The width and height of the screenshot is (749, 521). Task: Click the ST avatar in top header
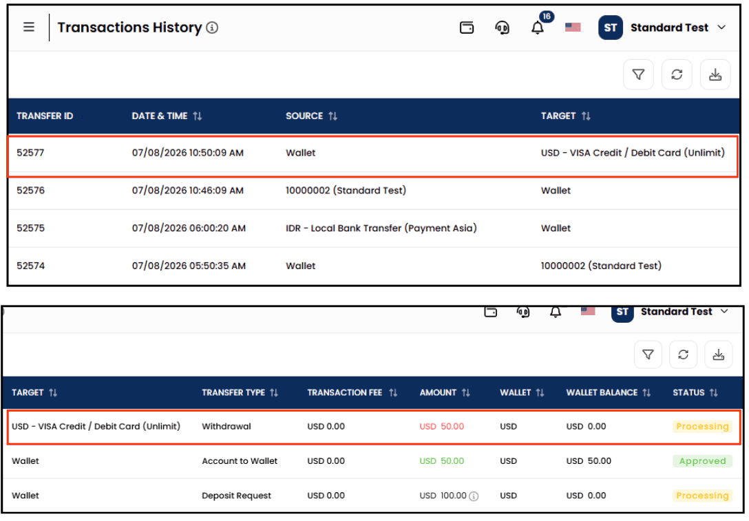pos(611,28)
